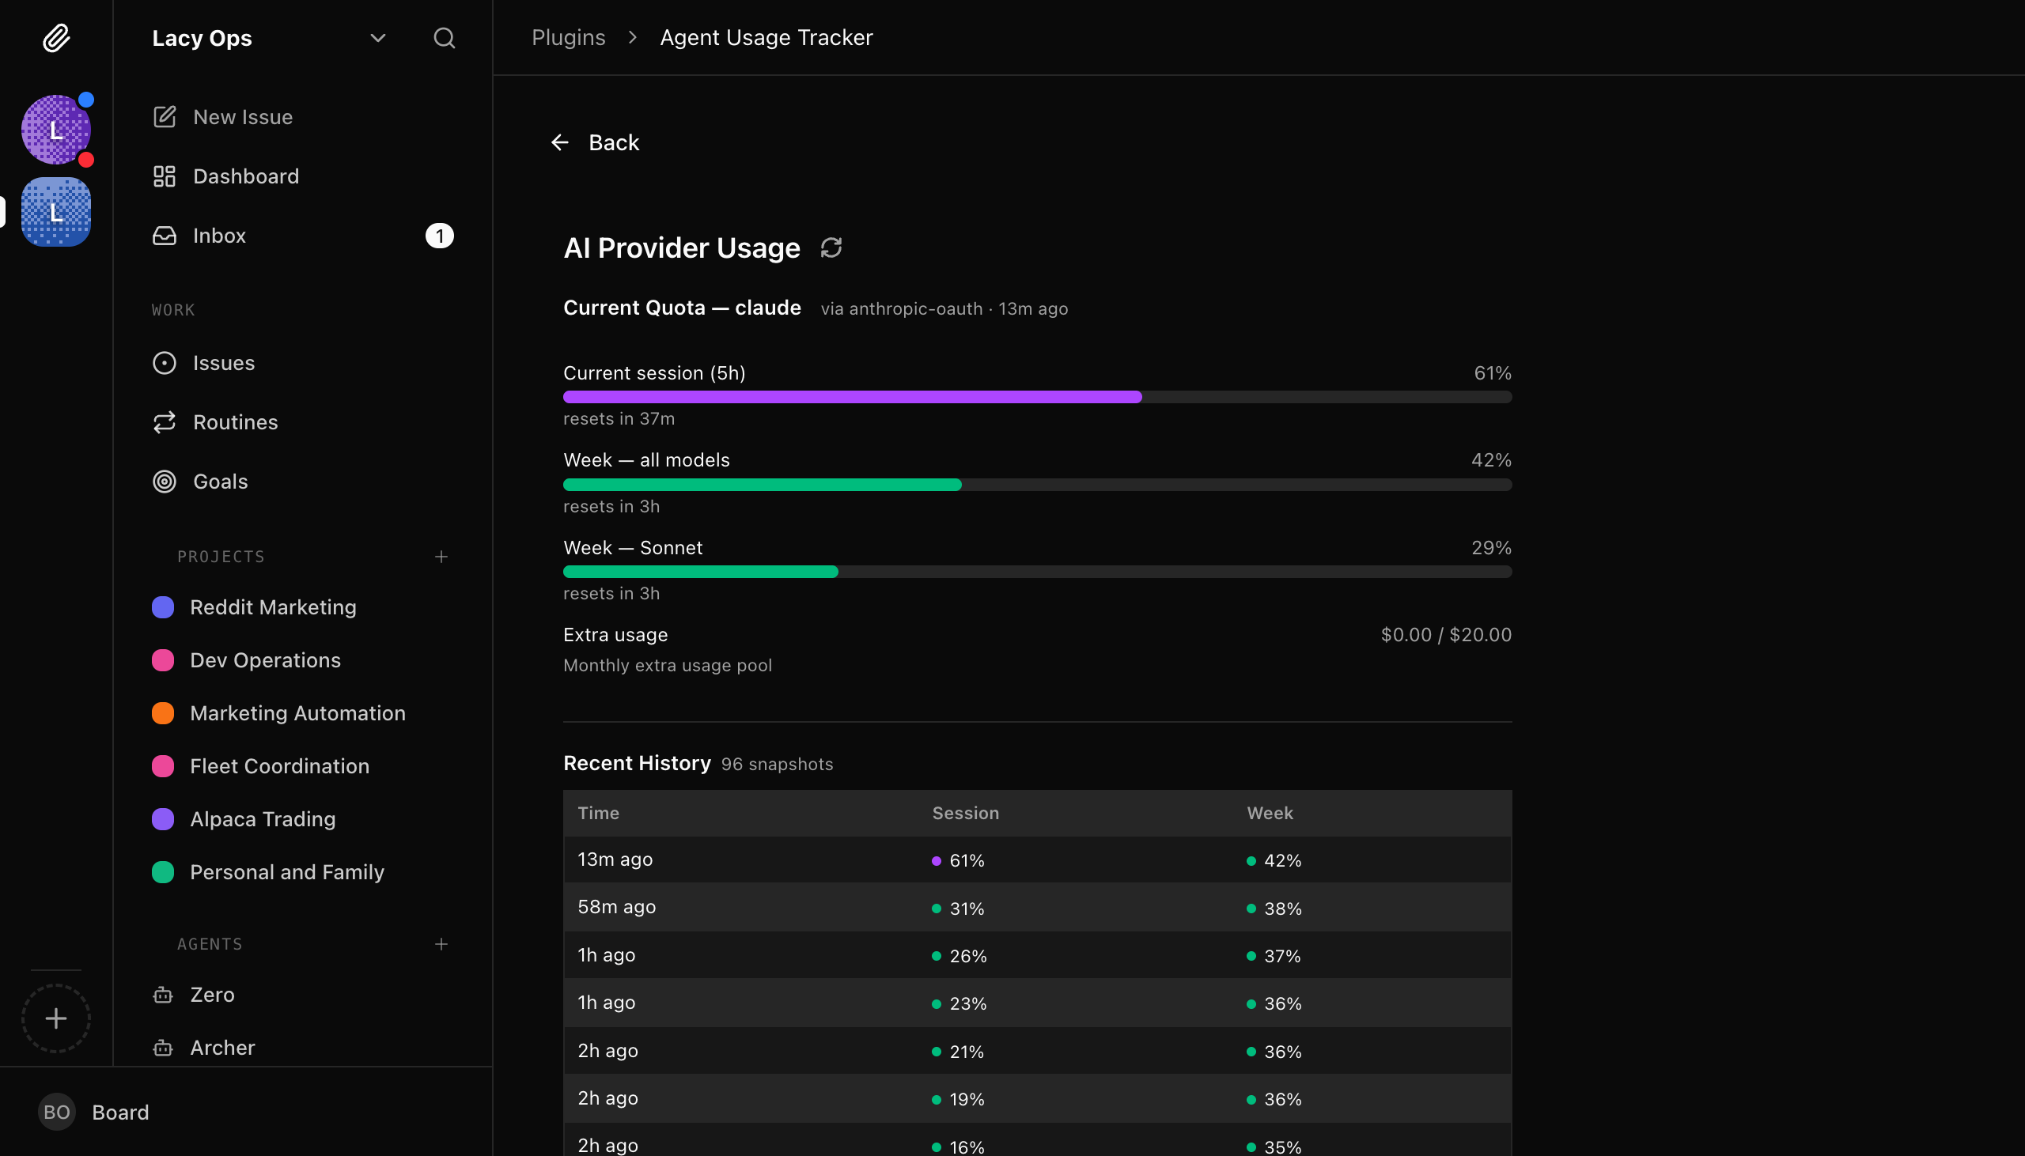2025x1156 pixels.
Task: Select the 58m ago history row
Action: point(1037,908)
